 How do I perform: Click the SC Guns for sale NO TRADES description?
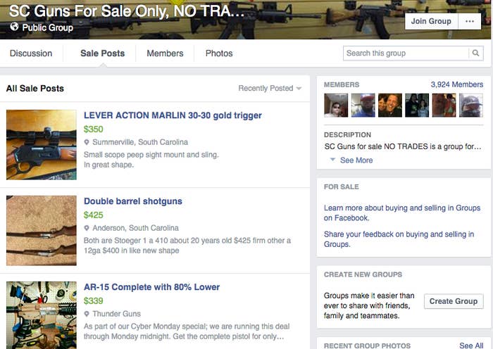tap(403, 146)
